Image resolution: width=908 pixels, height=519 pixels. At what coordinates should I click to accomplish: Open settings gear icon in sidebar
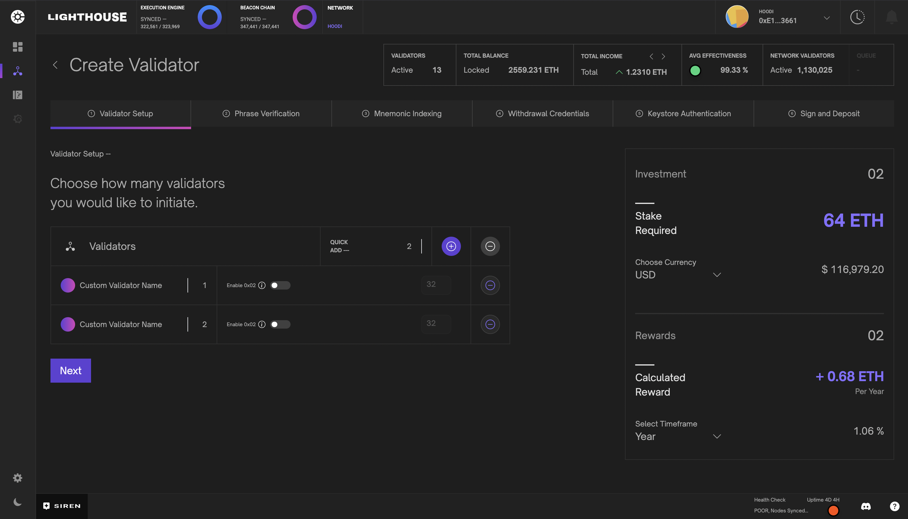(x=17, y=478)
